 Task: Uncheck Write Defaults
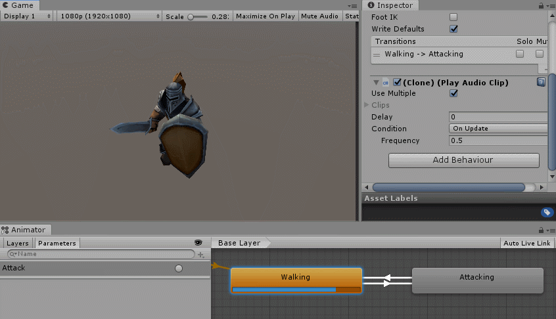(x=453, y=29)
